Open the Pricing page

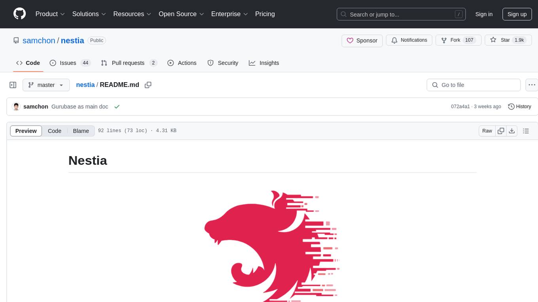[265, 14]
